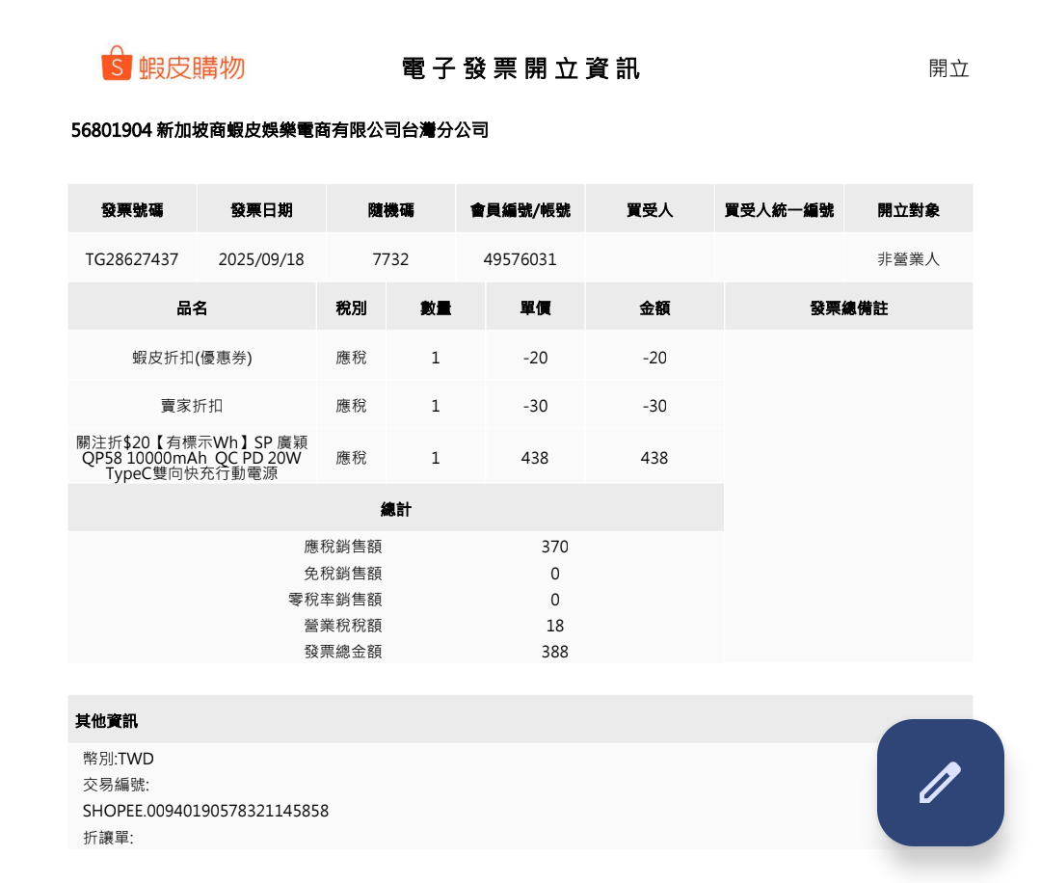Click the 開立對象 column header

coord(908,210)
